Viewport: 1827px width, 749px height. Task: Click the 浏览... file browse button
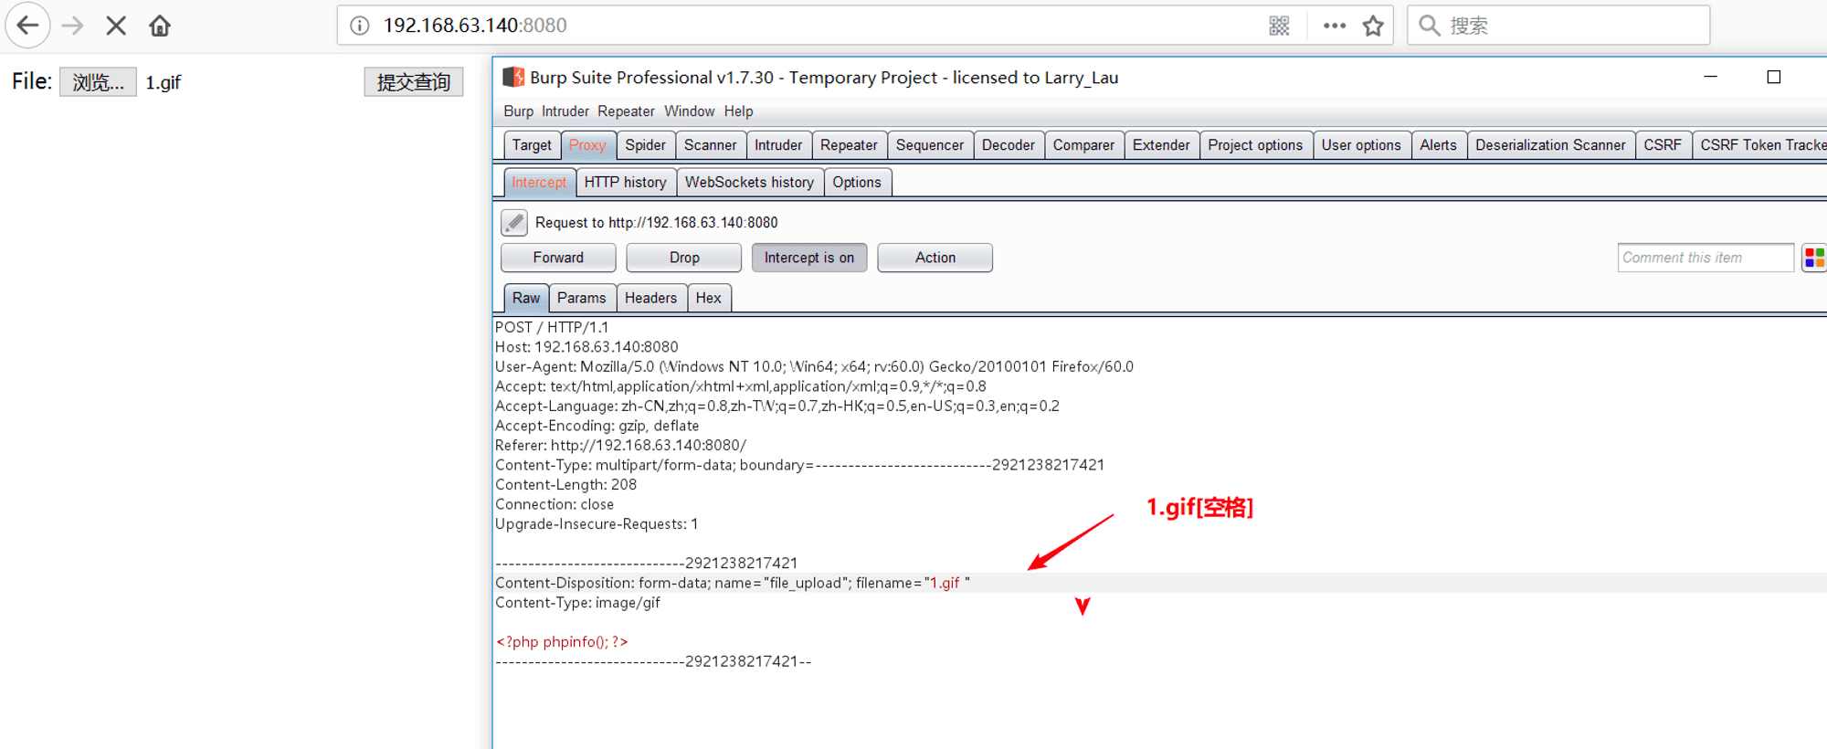coord(98,82)
